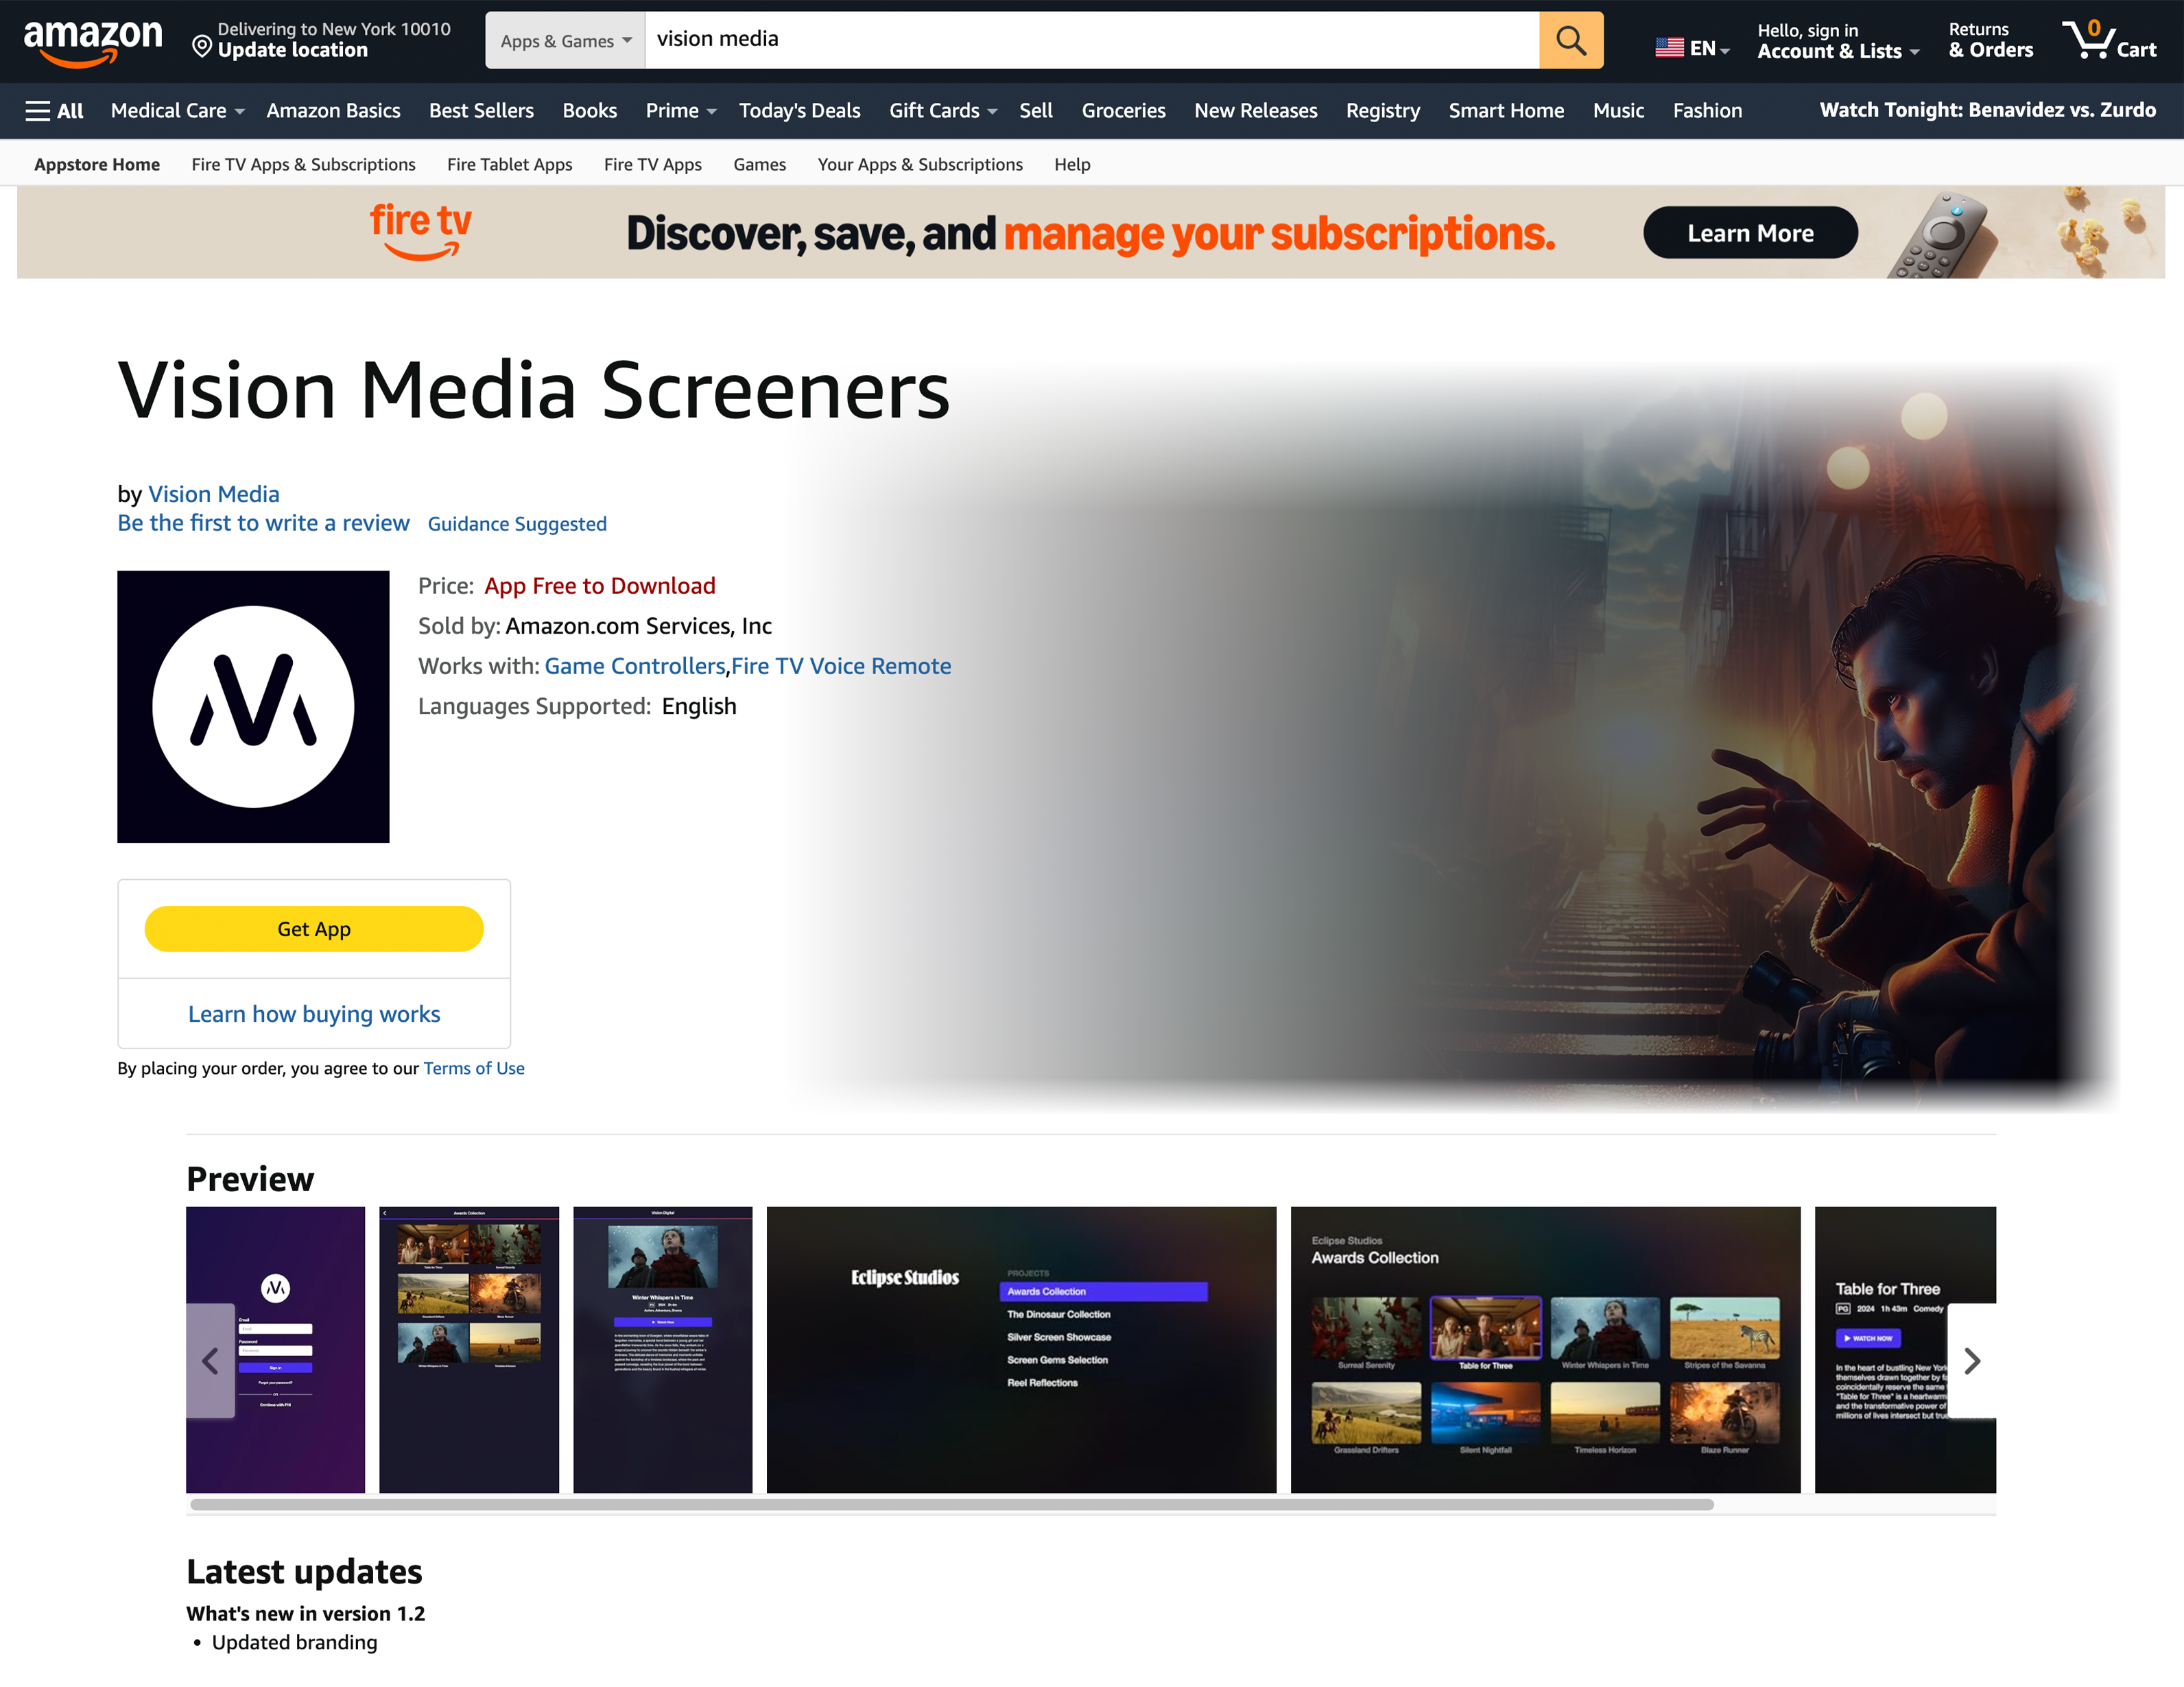Click the Fire TV logo in banner

coord(420,232)
